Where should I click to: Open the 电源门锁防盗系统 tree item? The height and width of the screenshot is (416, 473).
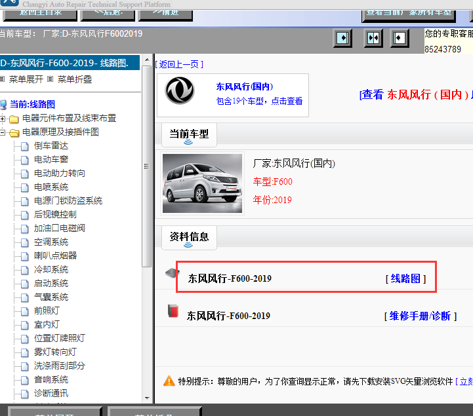[x=68, y=200]
